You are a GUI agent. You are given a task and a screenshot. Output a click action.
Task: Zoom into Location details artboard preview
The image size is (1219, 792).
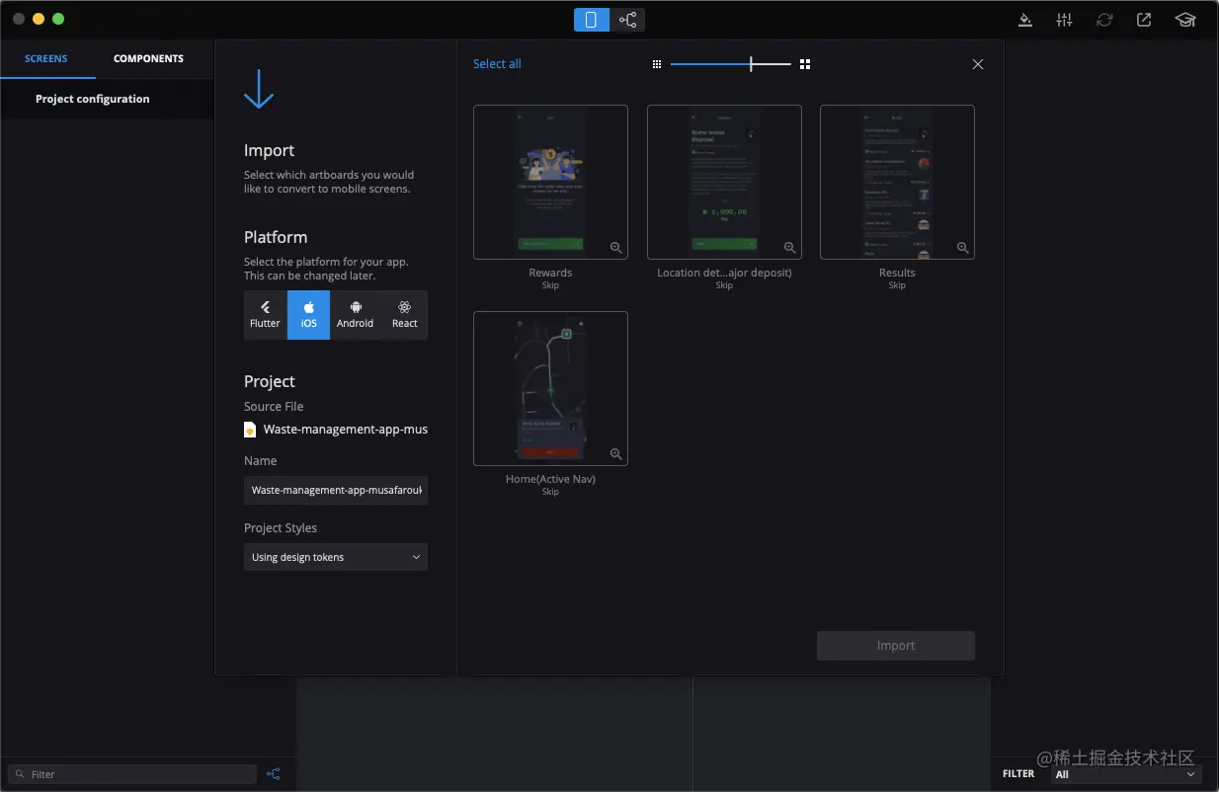pyautogui.click(x=789, y=248)
